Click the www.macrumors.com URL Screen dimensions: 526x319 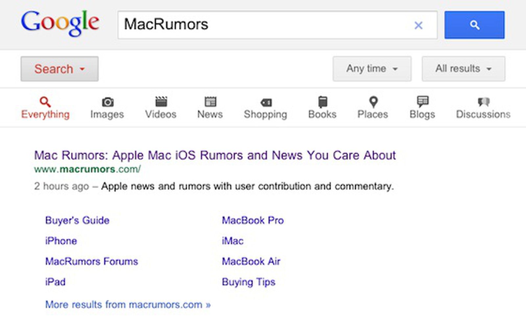(87, 169)
